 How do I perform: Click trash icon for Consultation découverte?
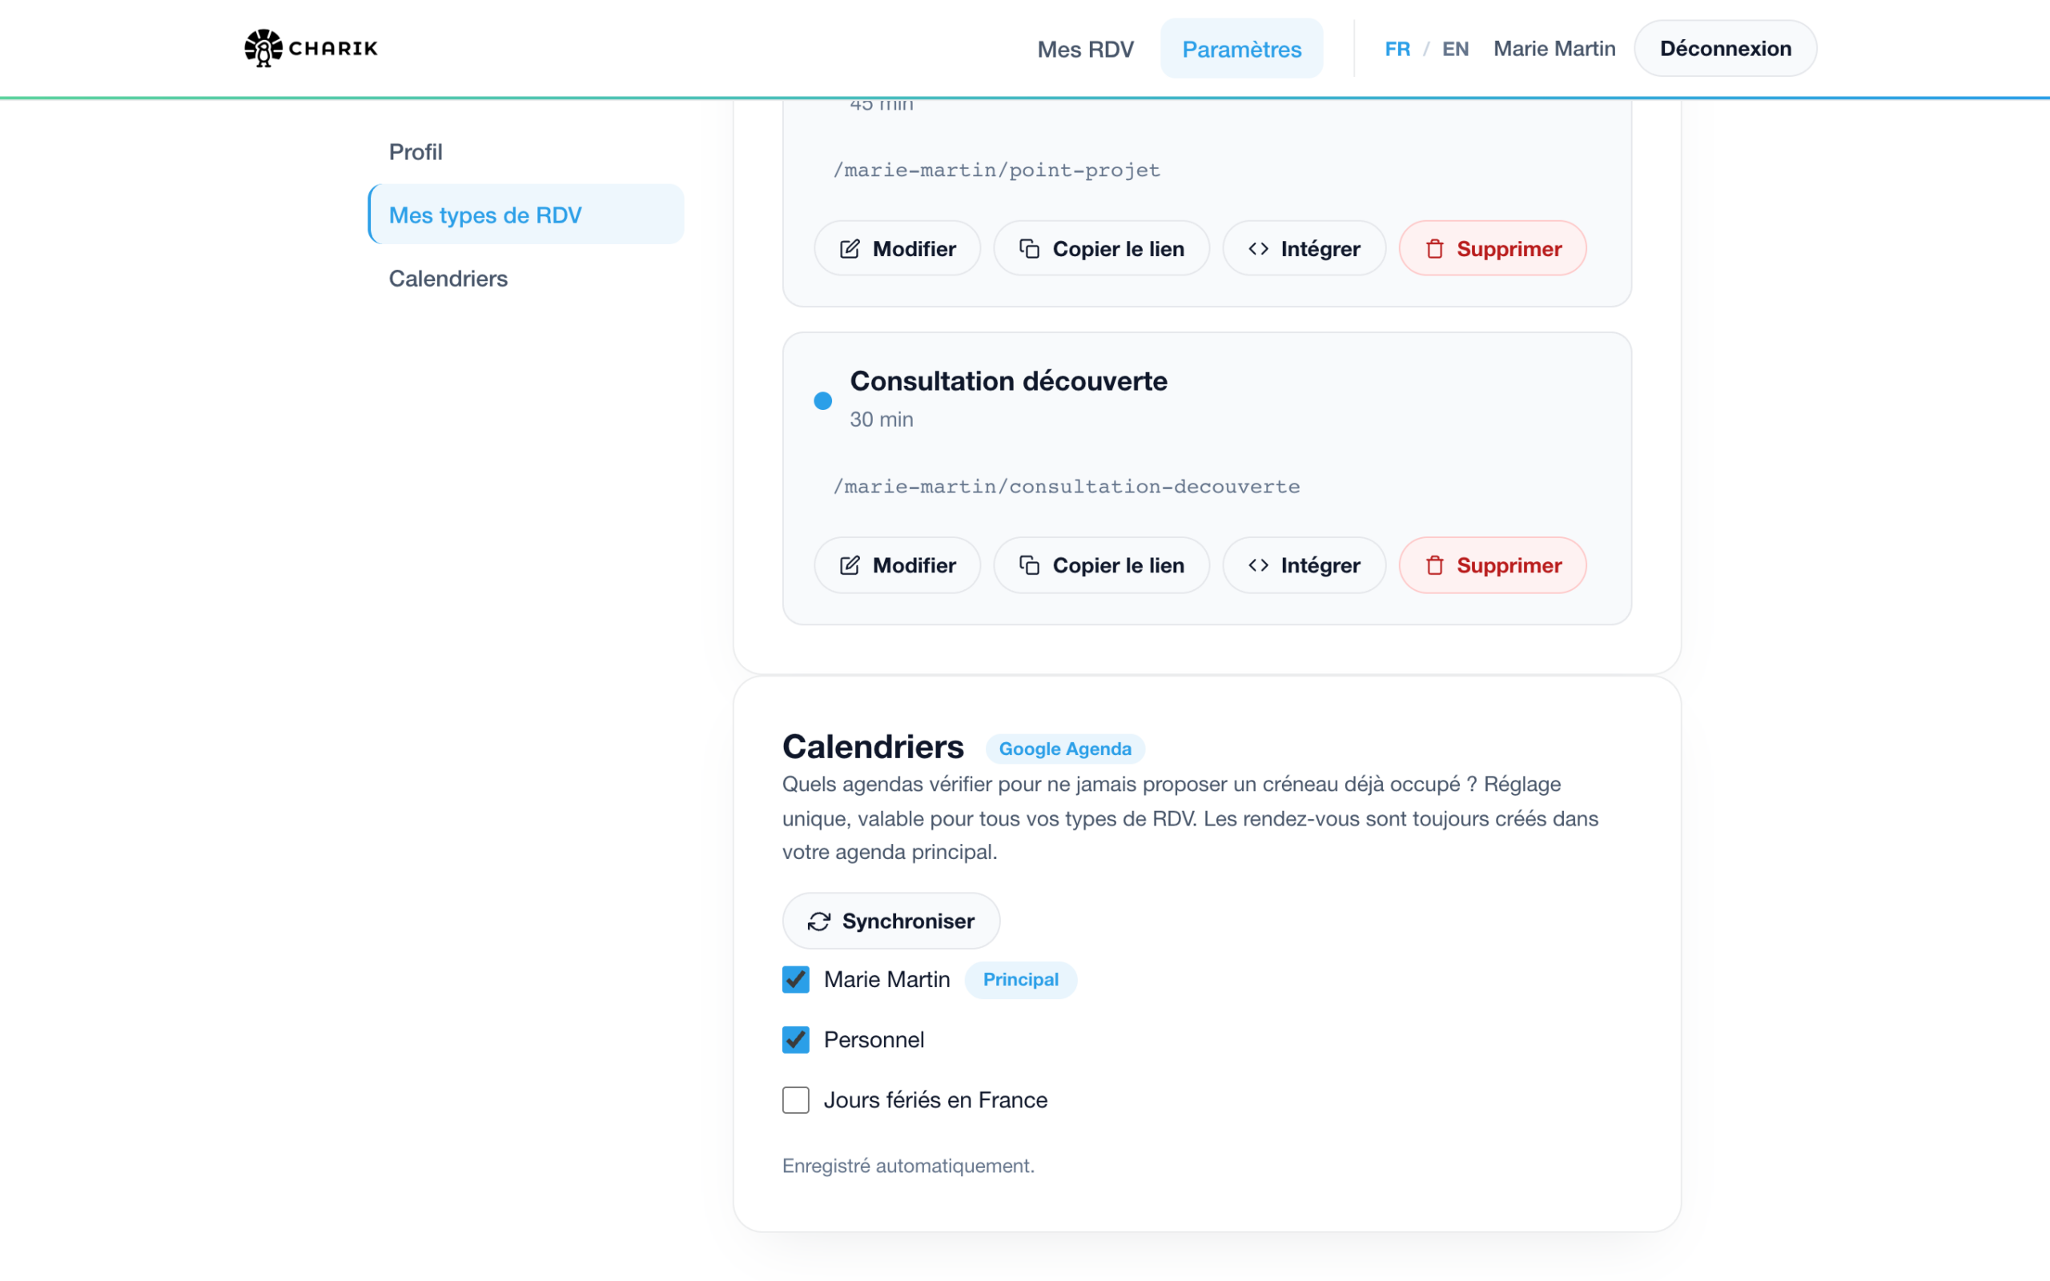[1434, 565]
